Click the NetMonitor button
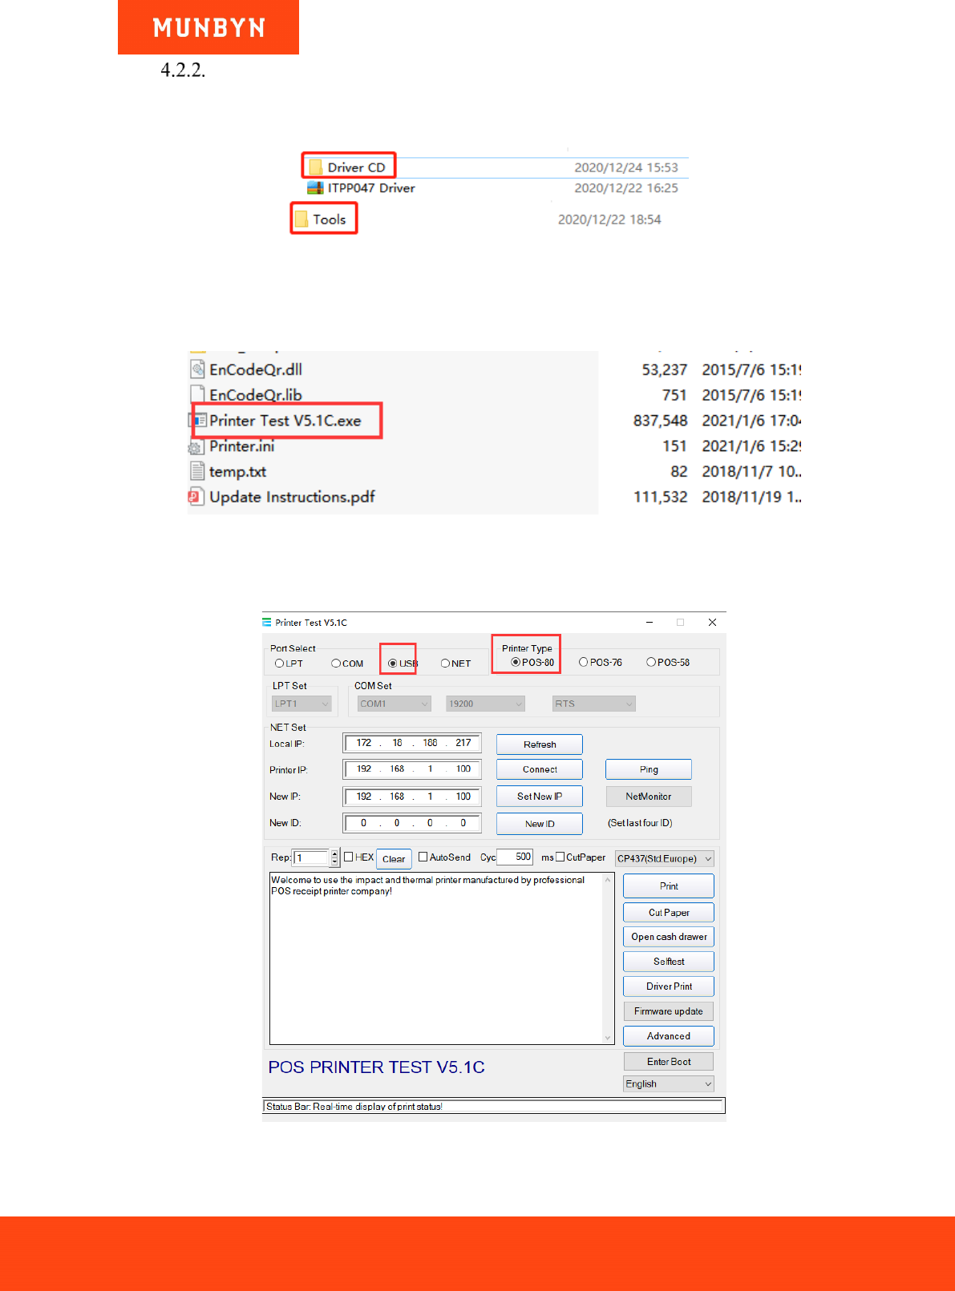 tap(649, 797)
